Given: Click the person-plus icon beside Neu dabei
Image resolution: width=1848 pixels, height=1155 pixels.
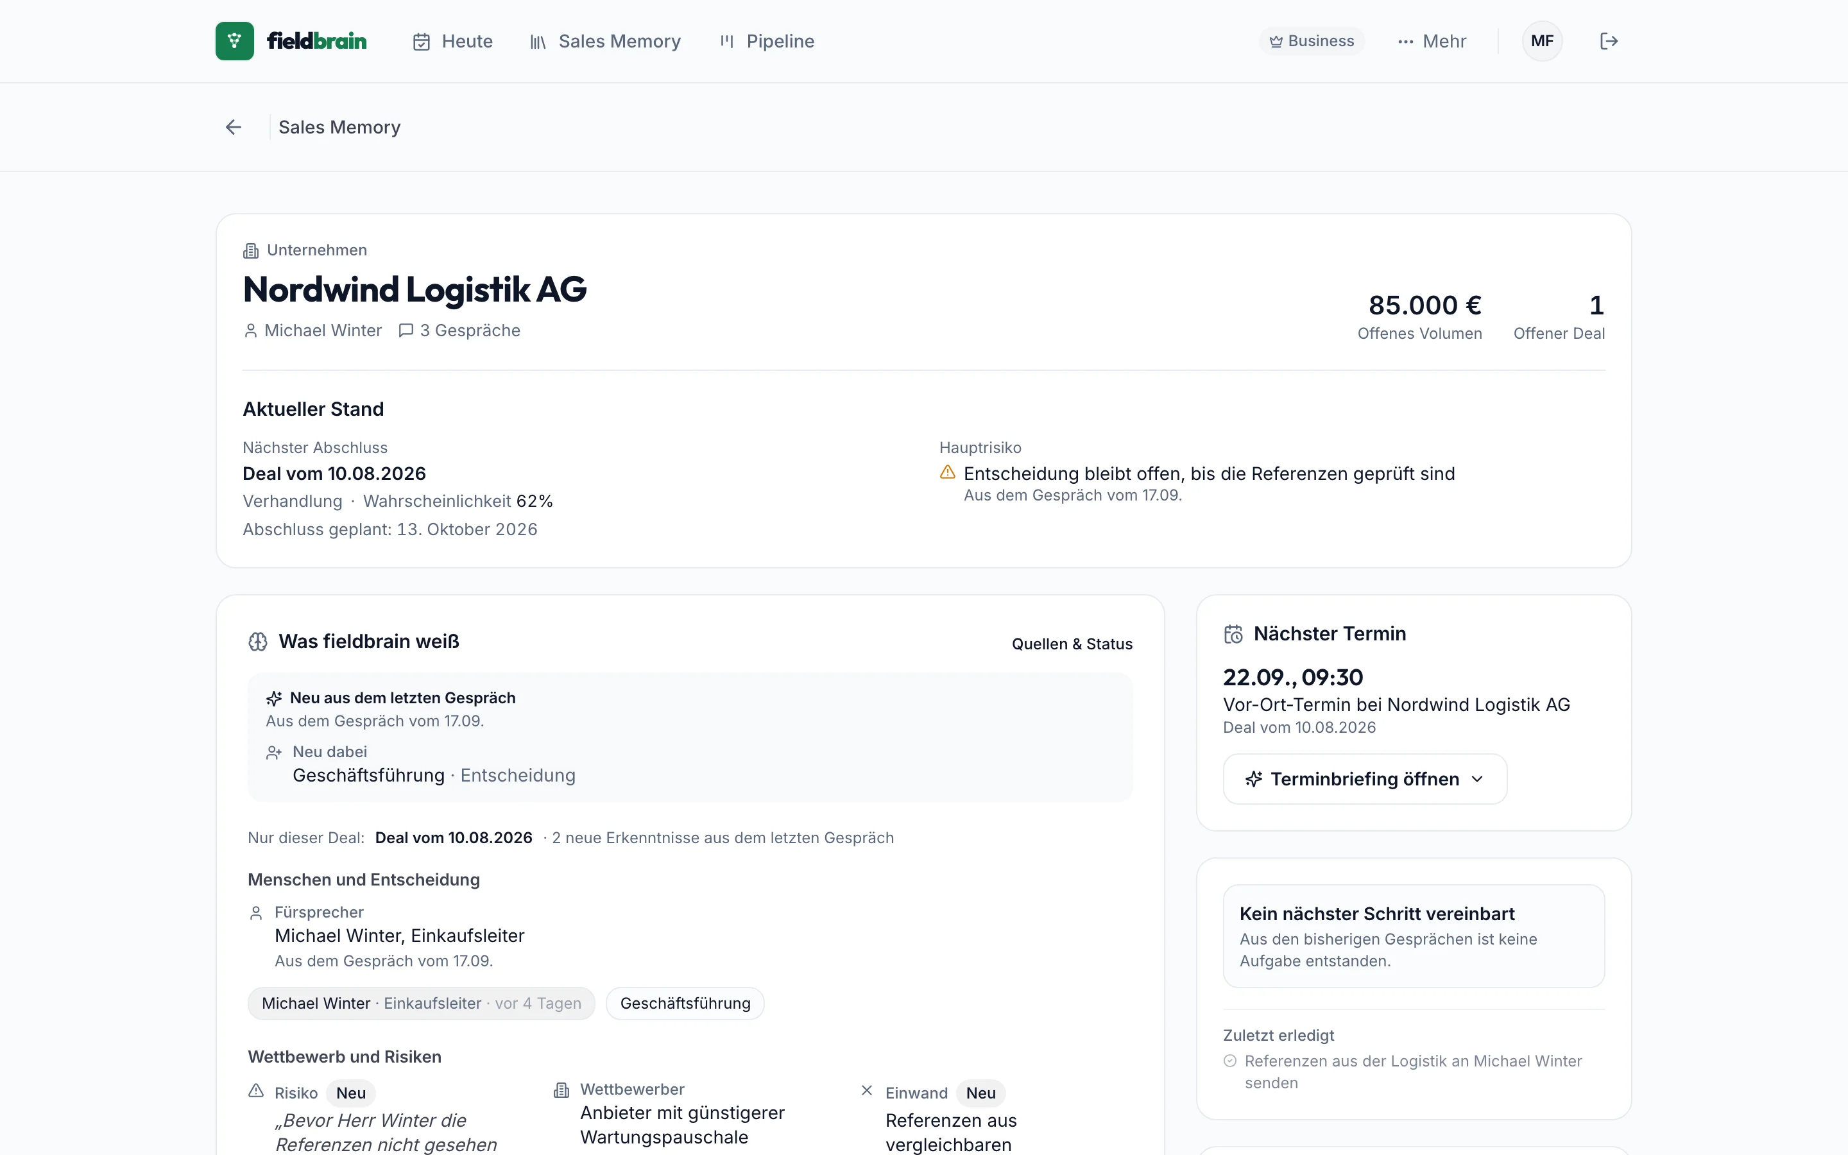Looking at the screenshot, I should click(x=274, y=753).
